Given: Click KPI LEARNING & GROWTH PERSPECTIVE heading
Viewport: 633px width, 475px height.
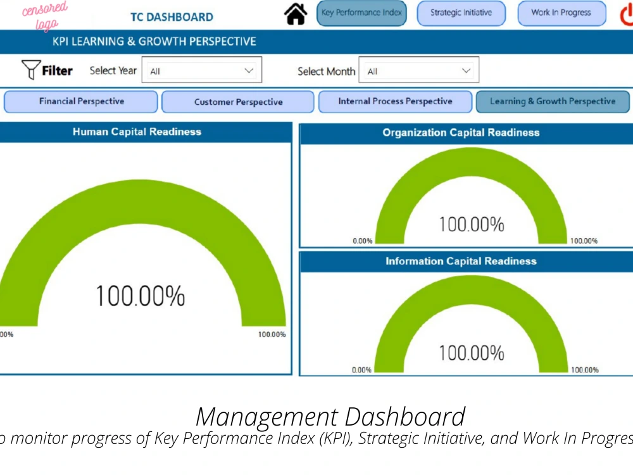Looking at the screenshot, I should point(154,41).
